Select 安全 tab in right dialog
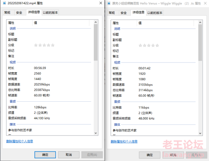The image size is (209, 161). [x=124, y=13]
